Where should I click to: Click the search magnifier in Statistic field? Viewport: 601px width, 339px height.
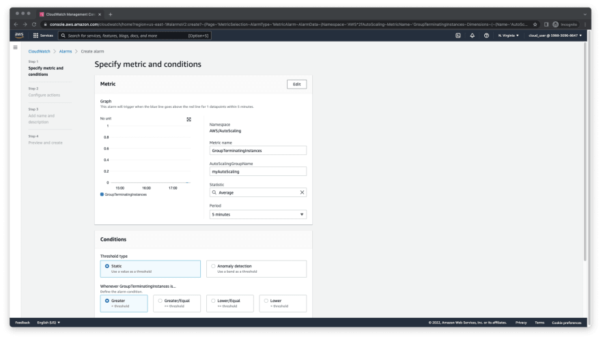pos(214,192)
